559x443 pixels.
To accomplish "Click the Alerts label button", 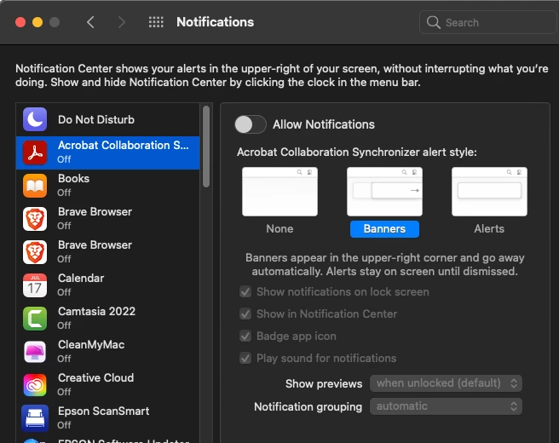I will 489,229.
